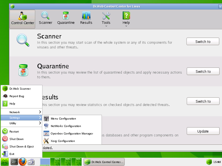The height and width of the screenshot is (166, 222).
Task: Click the jar icon in Quarantine section
Action: (x=23, y=70)
